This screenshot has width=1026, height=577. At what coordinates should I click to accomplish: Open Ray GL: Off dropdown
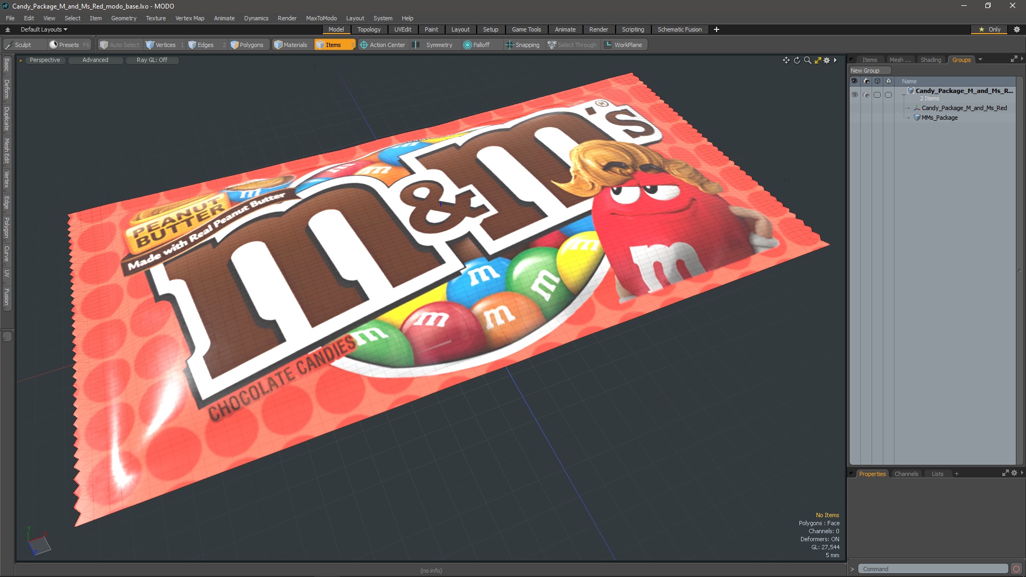click(152, 60)
